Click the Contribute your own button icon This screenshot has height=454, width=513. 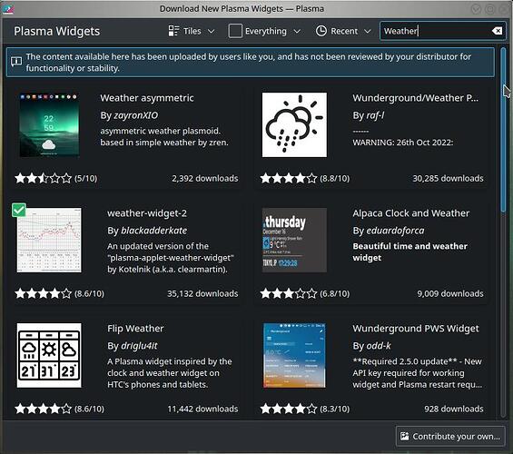(405, 437)
